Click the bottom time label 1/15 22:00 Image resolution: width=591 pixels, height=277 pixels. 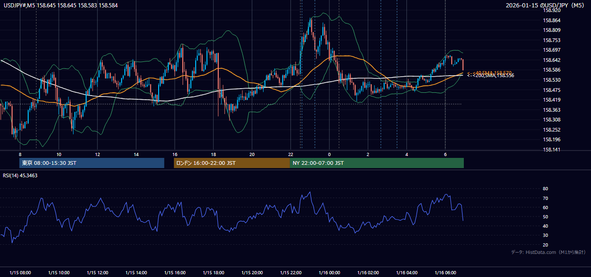tap(290, 273)
